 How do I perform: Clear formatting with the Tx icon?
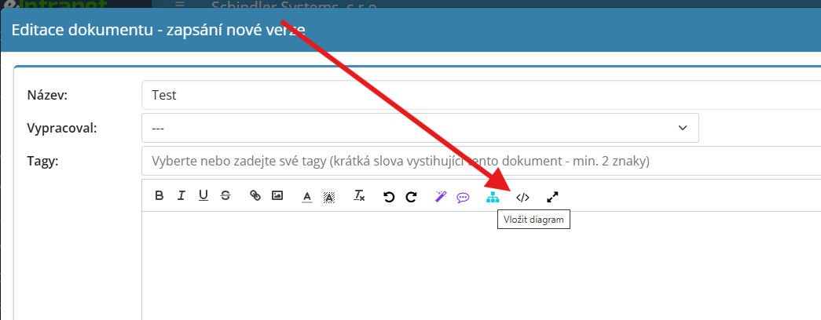click(359, 196)
